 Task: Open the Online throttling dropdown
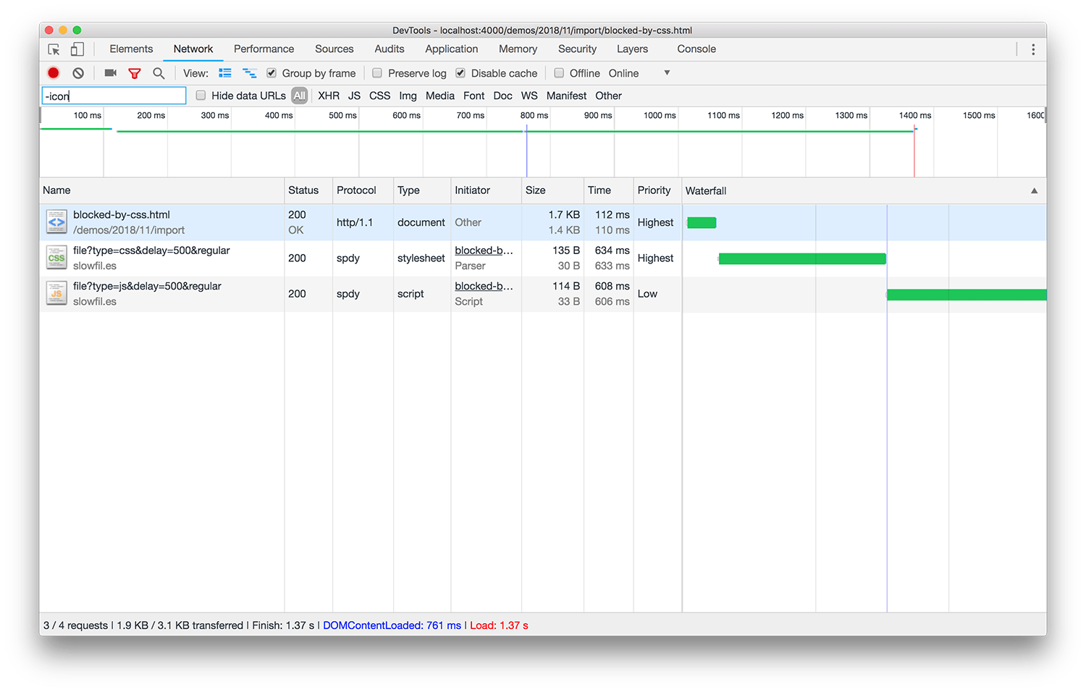coord(639,73)
